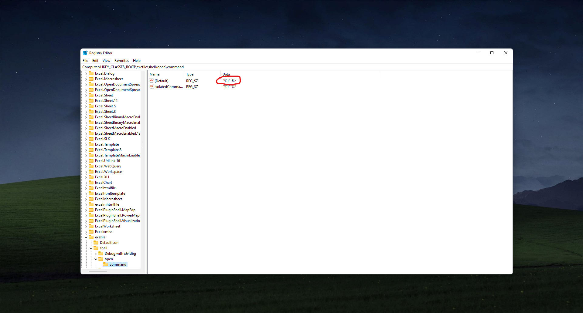Click the folder icon of the command key
Screen dimensions: 583x313
click(106, 264)
